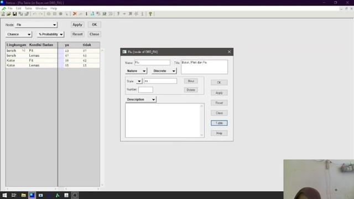Open the % Probability dropdown

[x=50, y=34]
